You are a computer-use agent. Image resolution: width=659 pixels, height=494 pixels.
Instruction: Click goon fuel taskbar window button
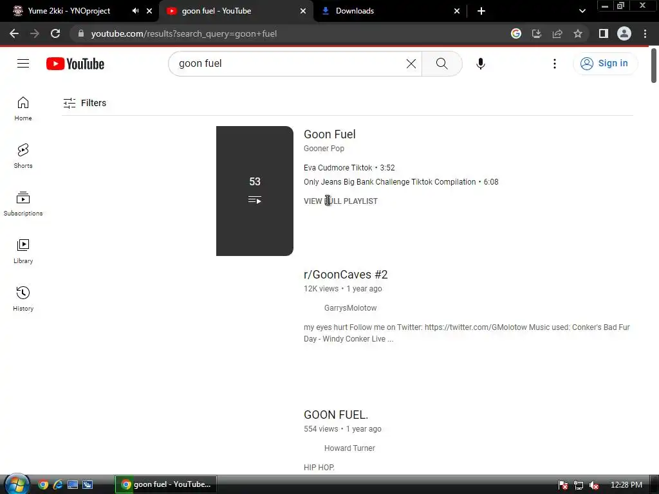166,484
